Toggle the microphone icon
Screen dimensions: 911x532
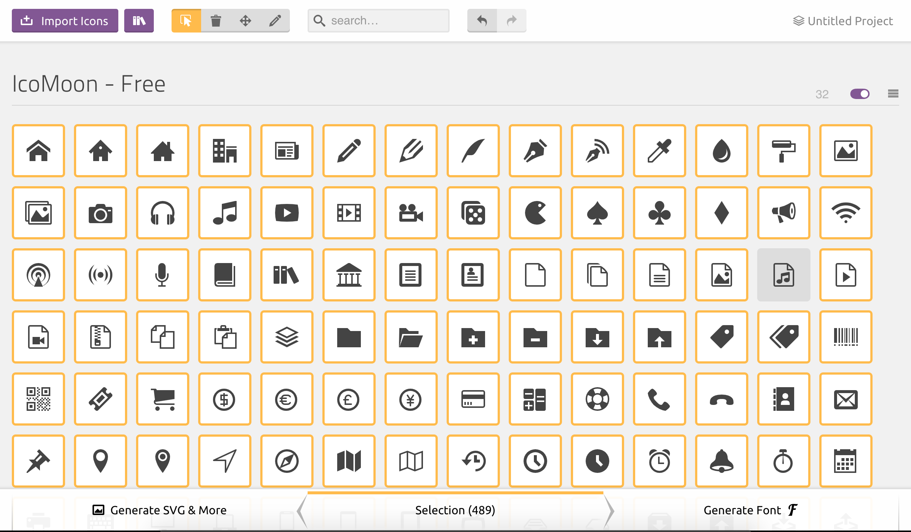[x=163, y=275]
